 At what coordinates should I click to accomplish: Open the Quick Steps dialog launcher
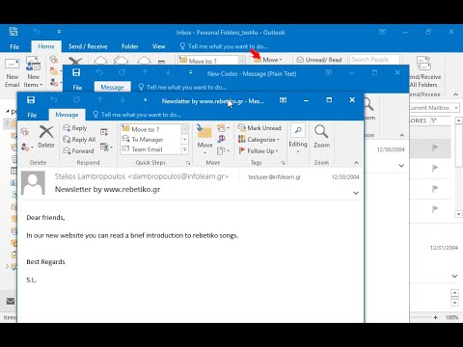tap(188, 163)
